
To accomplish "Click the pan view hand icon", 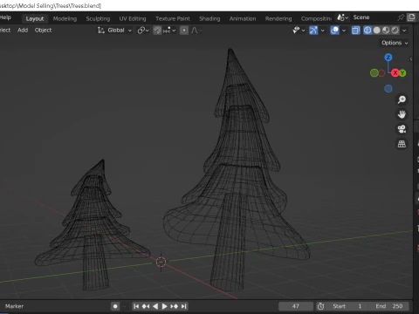I will click(402, 114).
